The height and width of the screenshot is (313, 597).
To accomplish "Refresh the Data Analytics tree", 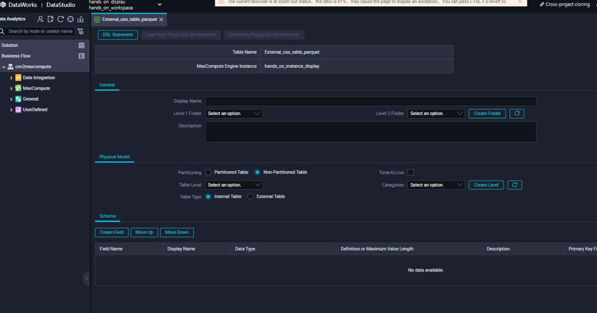I will (61, 19).
